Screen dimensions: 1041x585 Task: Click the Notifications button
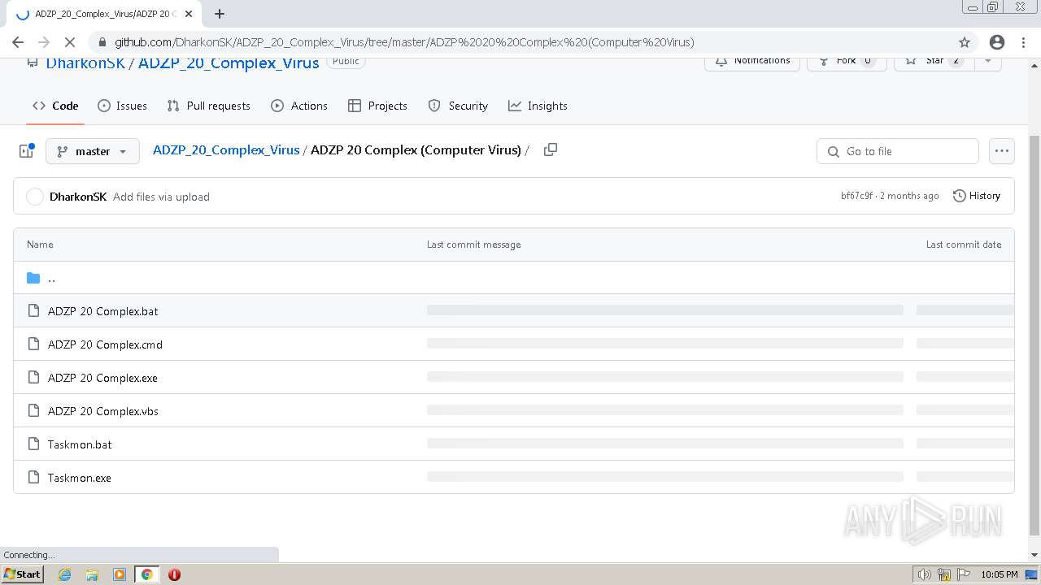[x=752, y=62]
